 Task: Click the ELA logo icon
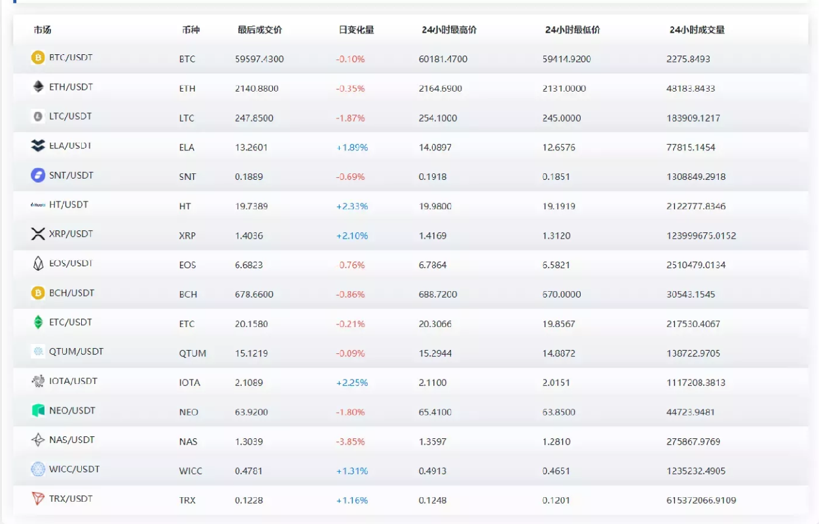38,146
